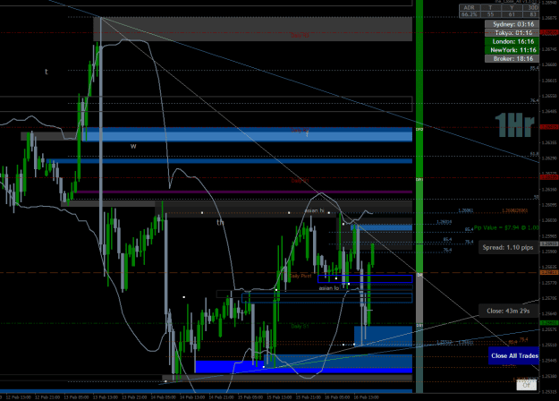Click the 'th' text annotation on chart

[x=220, y=222]
